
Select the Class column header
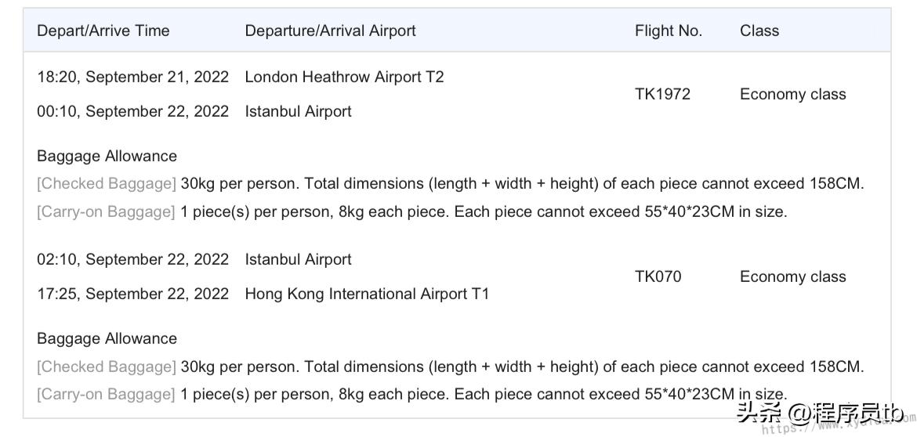[x=759, y=31]
